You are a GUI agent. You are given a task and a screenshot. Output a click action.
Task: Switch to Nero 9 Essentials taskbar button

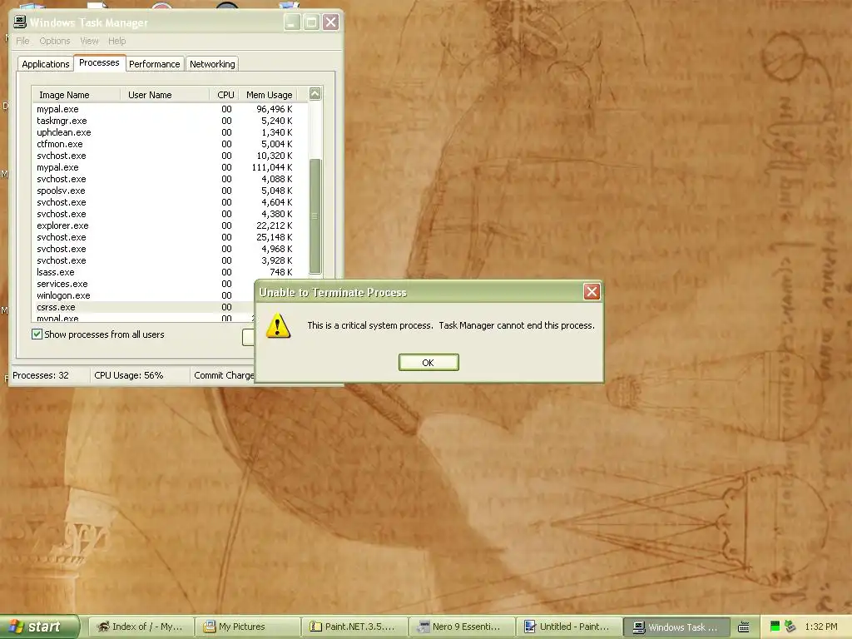tap(461, 627)
